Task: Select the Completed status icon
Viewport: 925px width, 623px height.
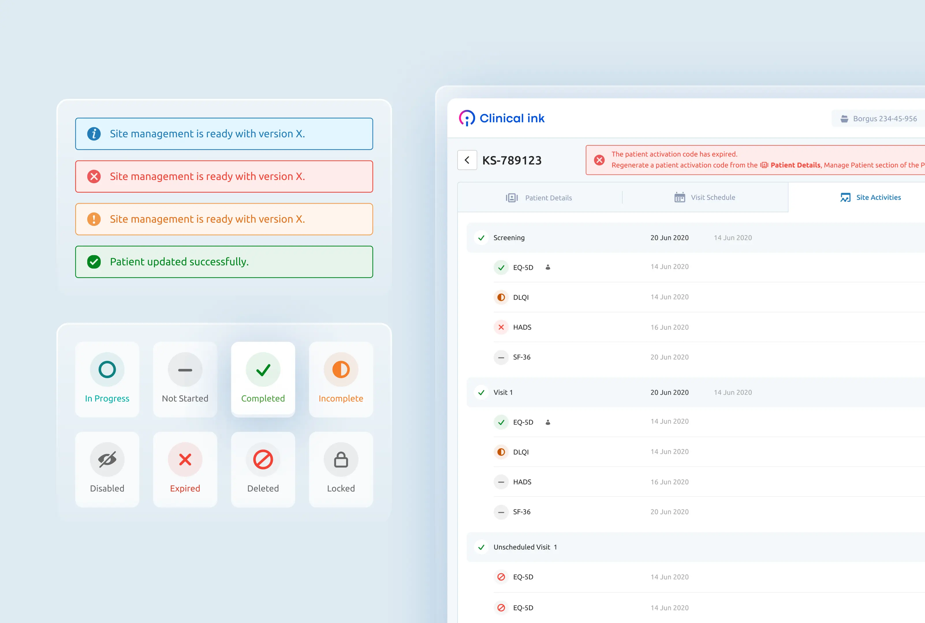Action: (x=263, y=369)
